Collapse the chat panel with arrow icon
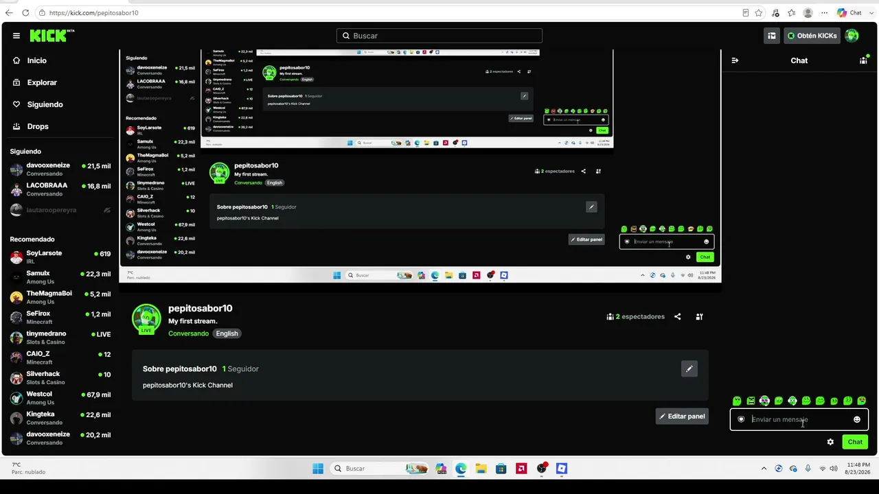 (735, 60)
